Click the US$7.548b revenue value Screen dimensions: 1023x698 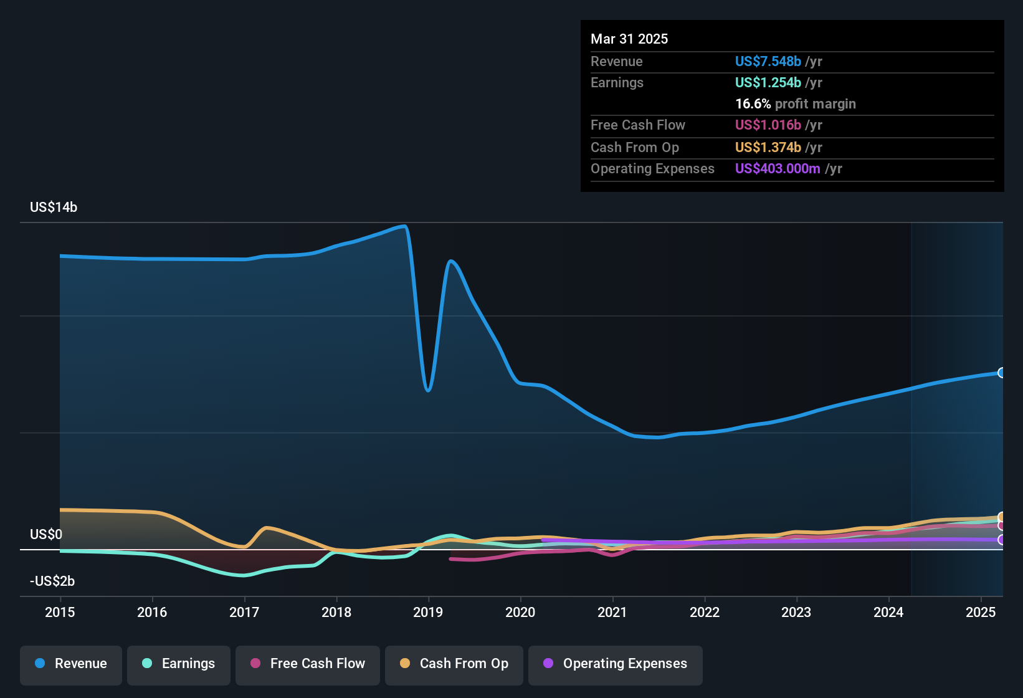(x=768, y=61)
